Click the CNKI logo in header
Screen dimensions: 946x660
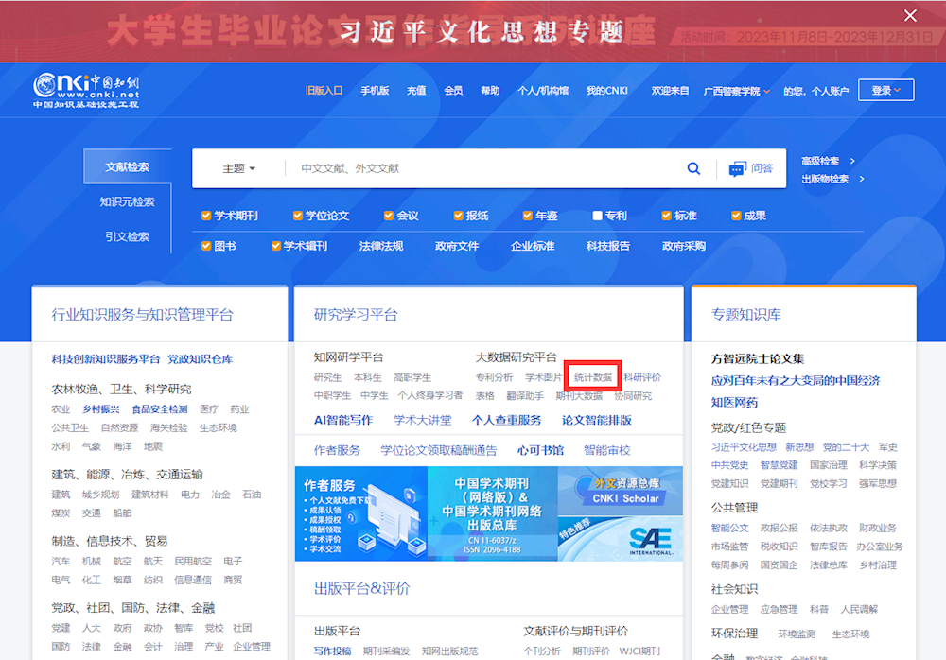[x=86, y=91]
